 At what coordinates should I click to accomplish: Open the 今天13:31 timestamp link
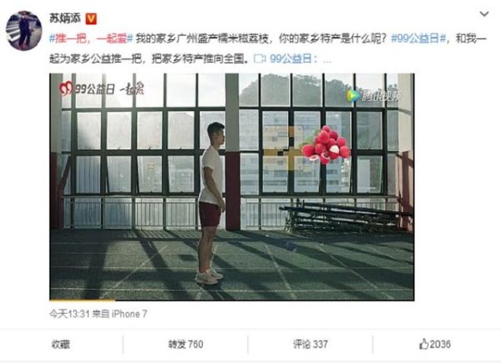click(x=69, y=314)
